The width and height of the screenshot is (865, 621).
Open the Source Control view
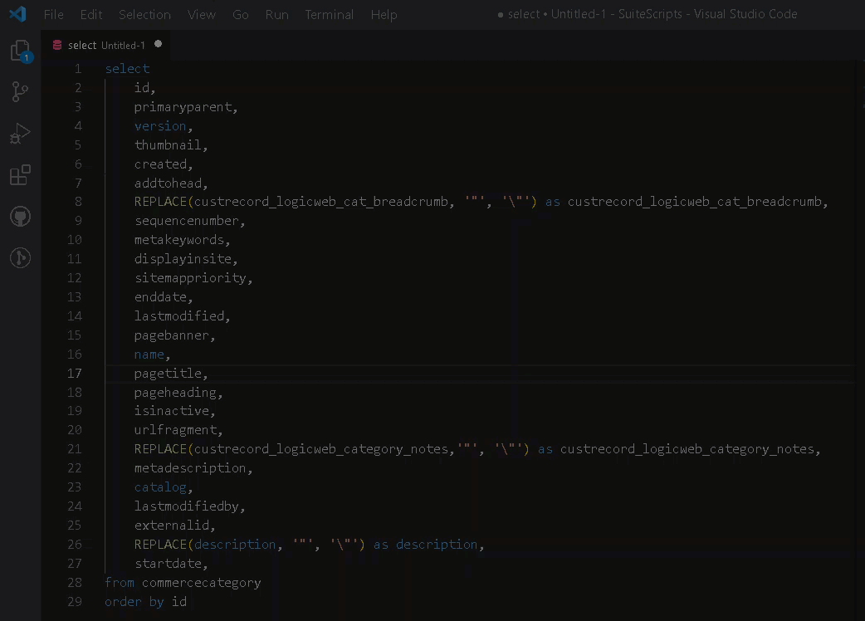[x=20, y=91]
